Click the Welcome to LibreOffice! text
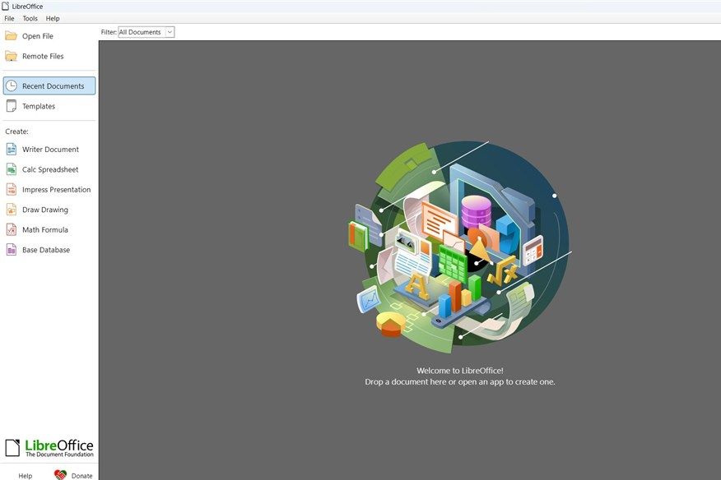 [x=460, y=370]
